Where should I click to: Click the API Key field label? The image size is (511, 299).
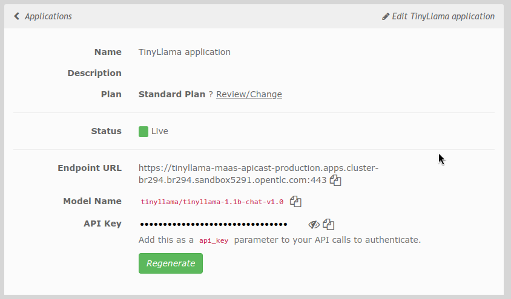point(102,224)
